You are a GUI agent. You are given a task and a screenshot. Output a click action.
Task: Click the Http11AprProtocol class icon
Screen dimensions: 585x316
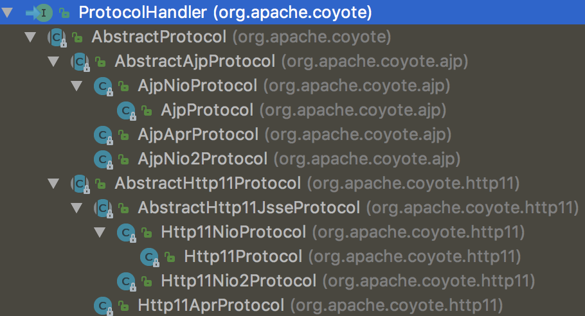point(102,304)
